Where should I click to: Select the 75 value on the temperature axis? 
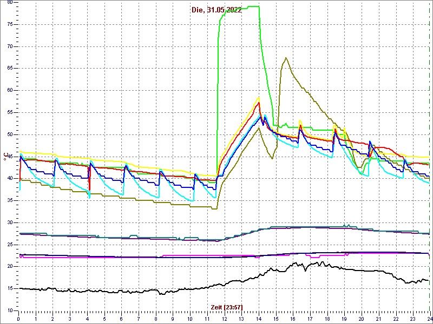(x=10, y=24)
